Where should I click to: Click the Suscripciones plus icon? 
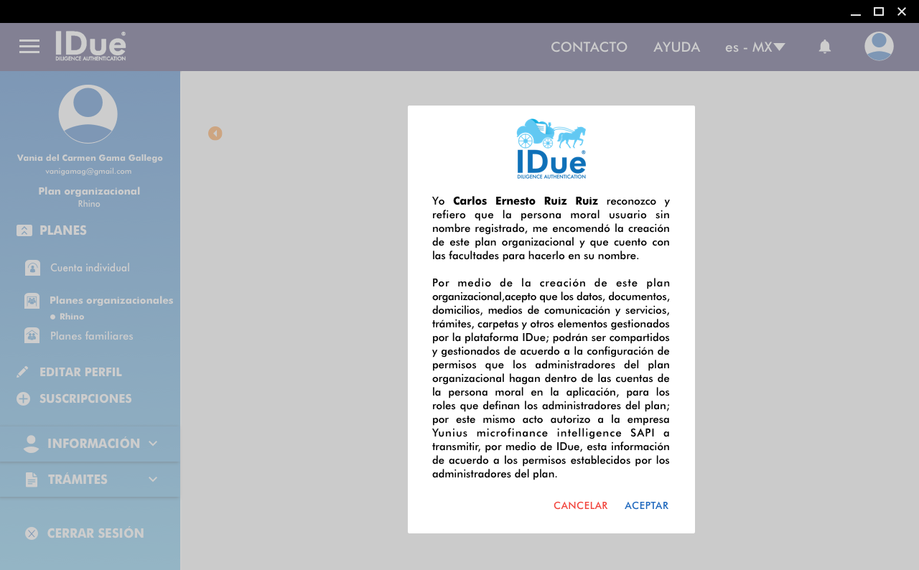pos(23,398)
